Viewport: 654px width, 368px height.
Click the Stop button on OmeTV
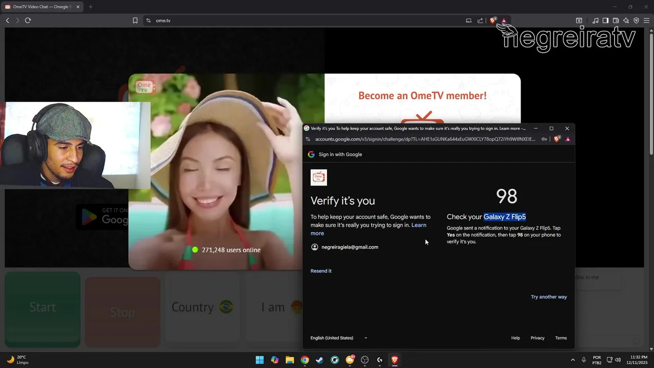pos(123,312)
